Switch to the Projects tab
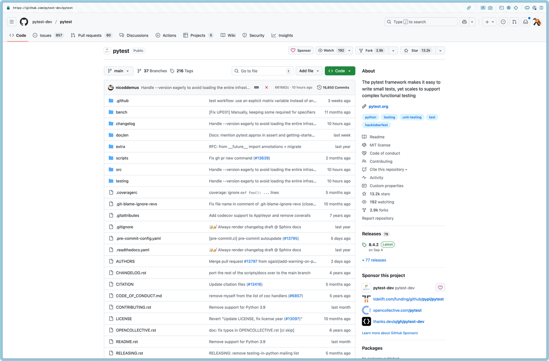Screen dimensions: 549x361 [x=198, y=35]
